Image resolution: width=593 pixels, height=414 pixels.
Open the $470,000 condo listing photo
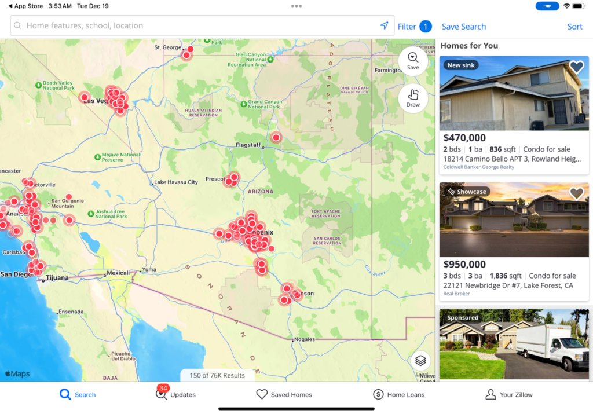[x=514, y=93]
